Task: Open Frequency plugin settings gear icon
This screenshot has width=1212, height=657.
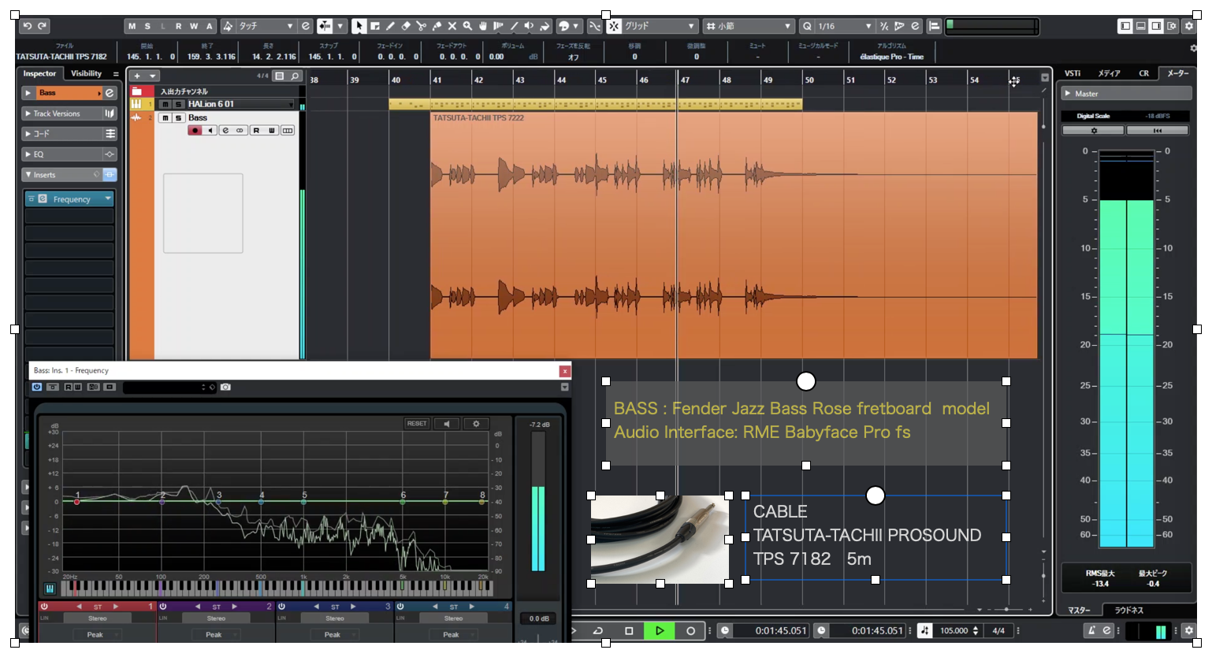Action: point(476,424)
